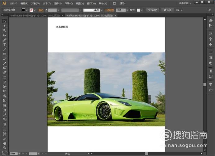This screenshot has width=215, height=156.
Task: Open the Layers panel icon
Action: point(210,84)
